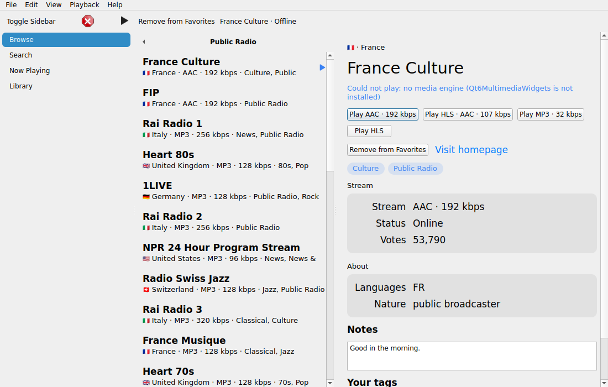
Task: Select Radio Swiss Jazz station
Action: pos(233,284)
